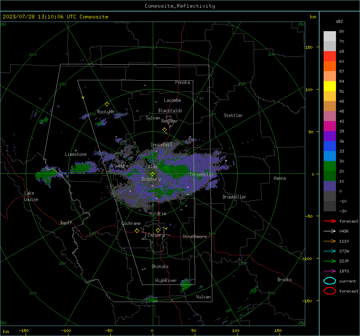Click the yellow radar site marker at center

[152, 174]
